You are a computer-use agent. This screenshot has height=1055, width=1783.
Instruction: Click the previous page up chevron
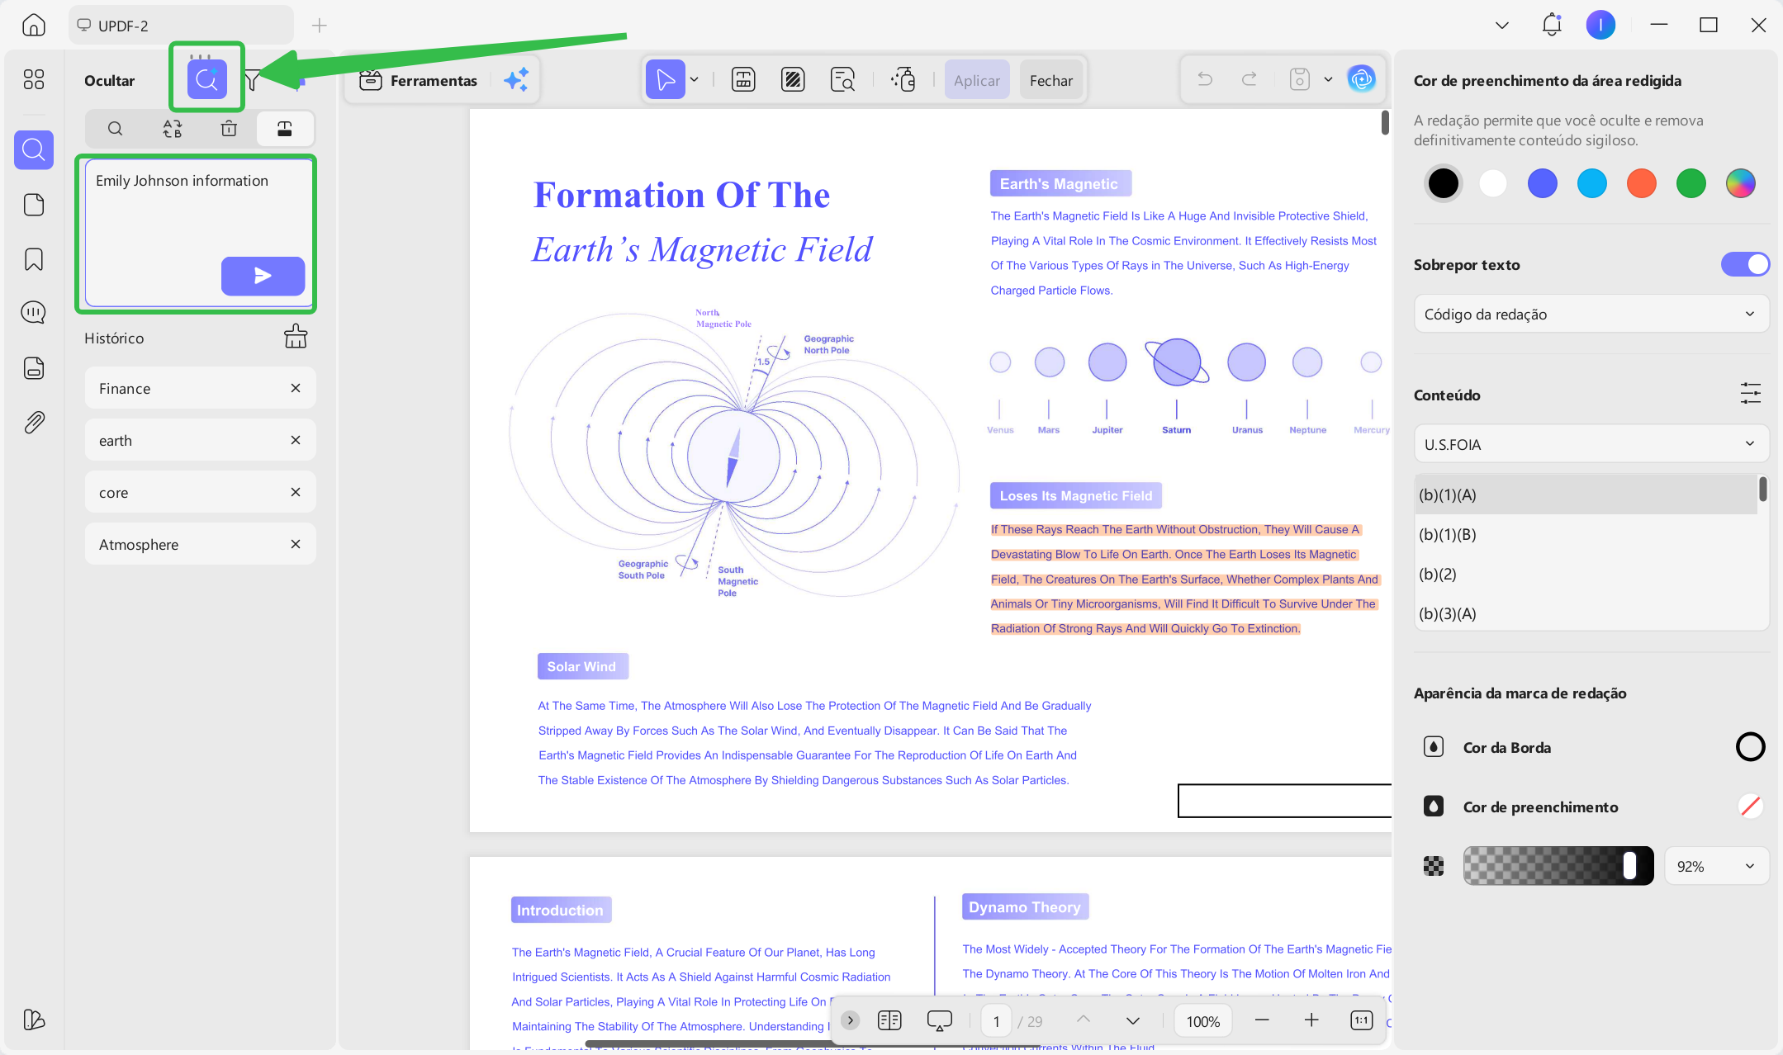pyautogui.click(x=1084, y=1021)
